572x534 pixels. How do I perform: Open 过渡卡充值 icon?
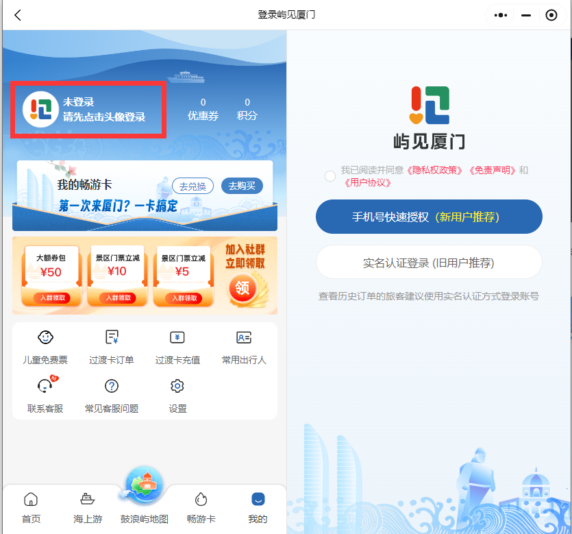177,337
